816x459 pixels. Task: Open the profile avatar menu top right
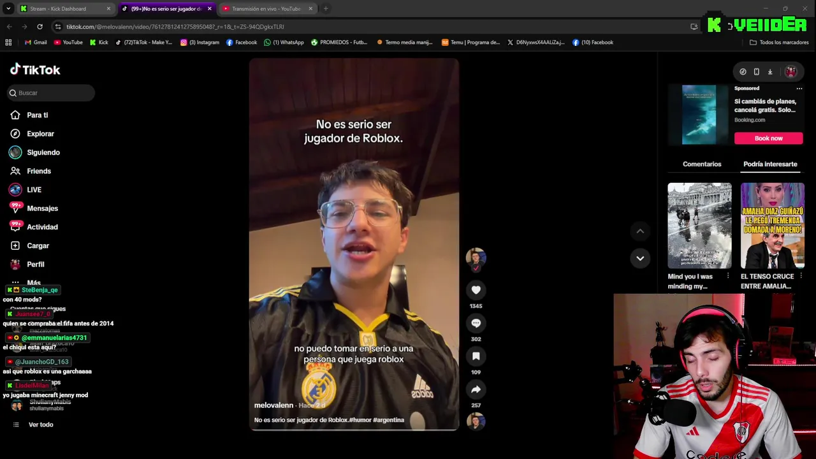pos(790,72)
